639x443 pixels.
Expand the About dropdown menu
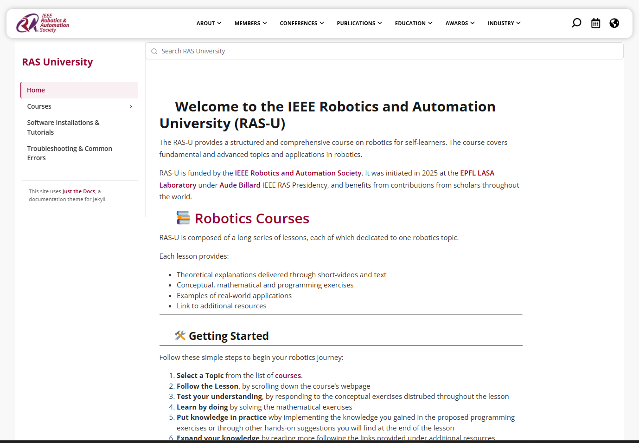pyautogui.click(x=209, y=23)
